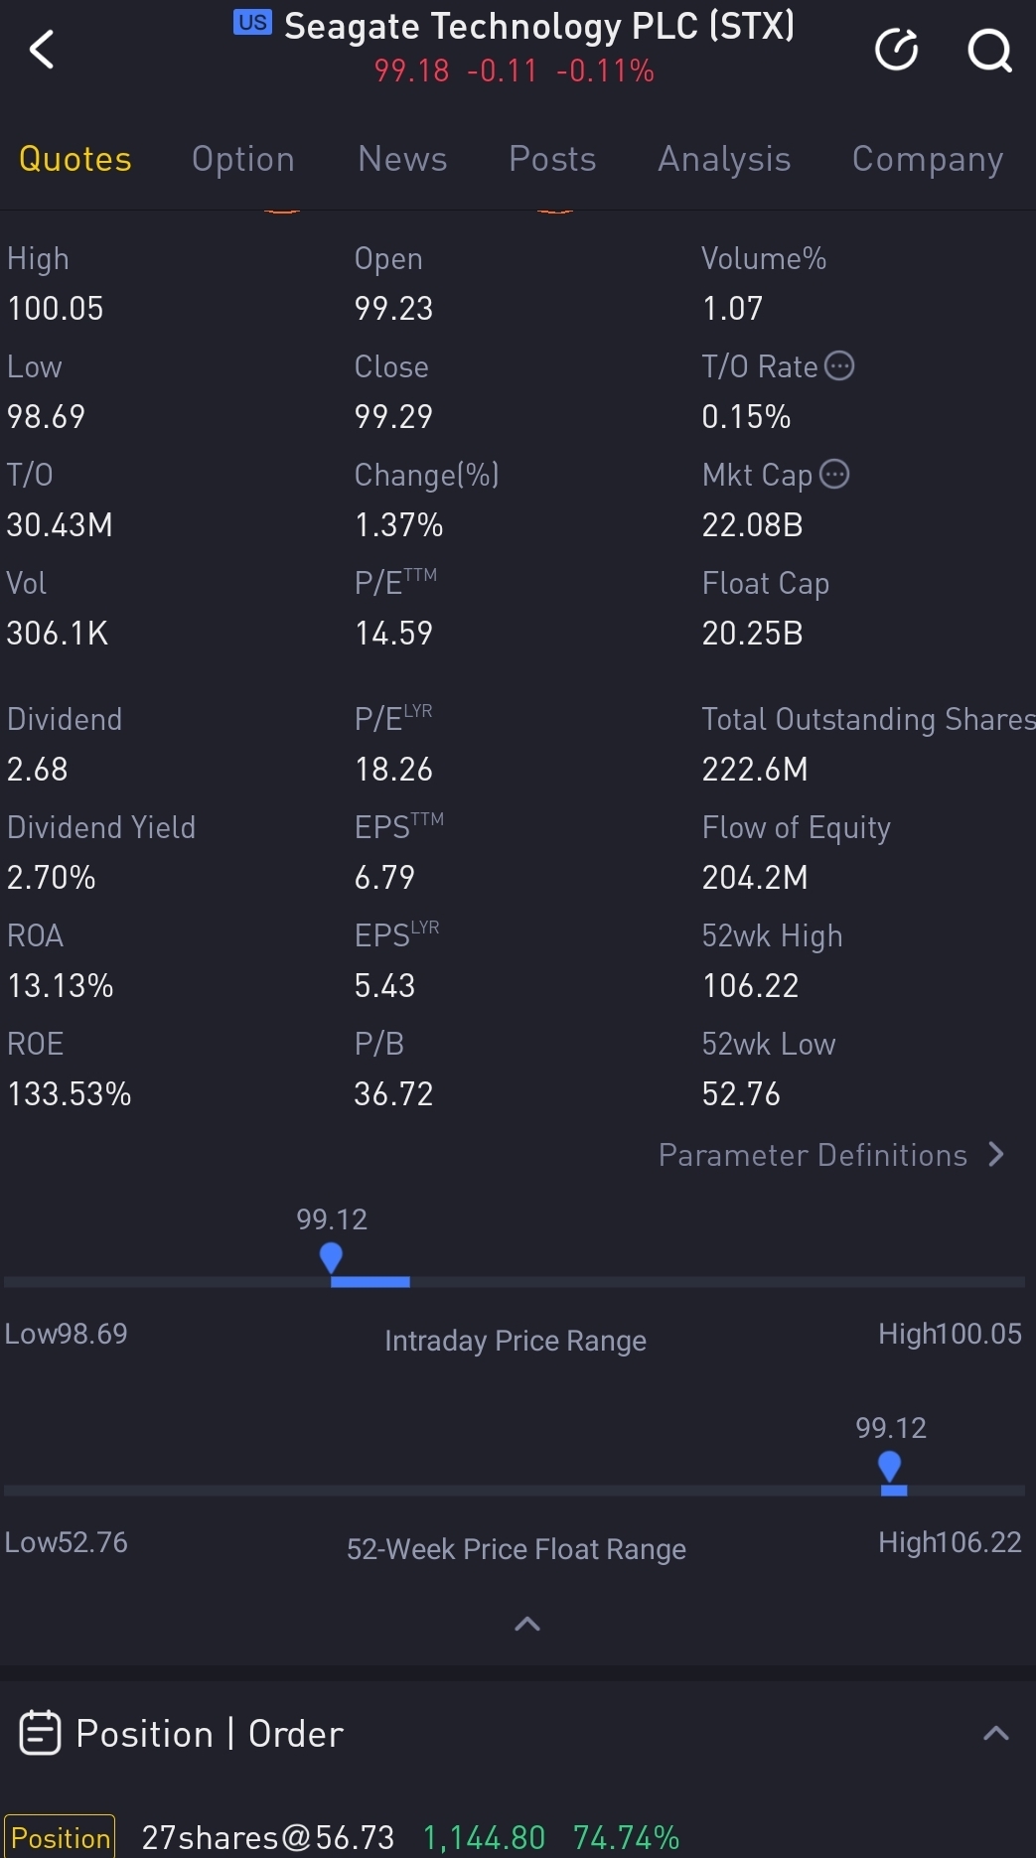Open the search magnifier icon

point(989,50)
